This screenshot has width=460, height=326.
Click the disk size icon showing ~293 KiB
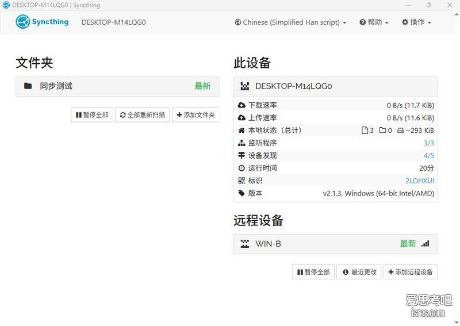click(x=400, y=131)
